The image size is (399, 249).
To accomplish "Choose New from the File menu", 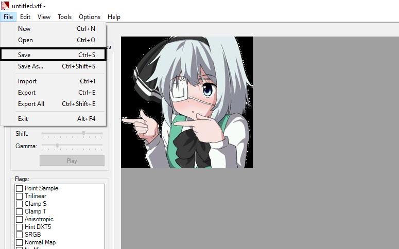I will pos(53,29).
